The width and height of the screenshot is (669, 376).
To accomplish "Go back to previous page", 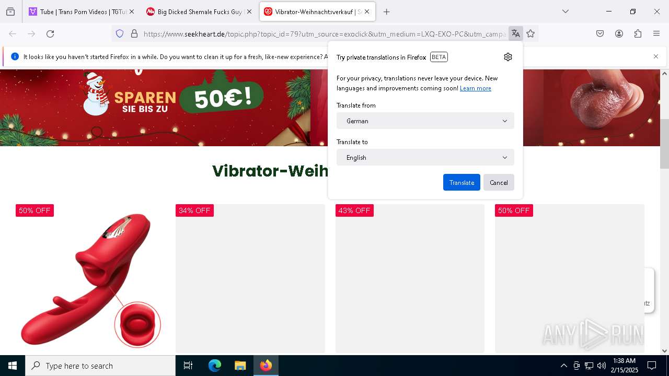I will pyautogui.click(x=13, y=34).
